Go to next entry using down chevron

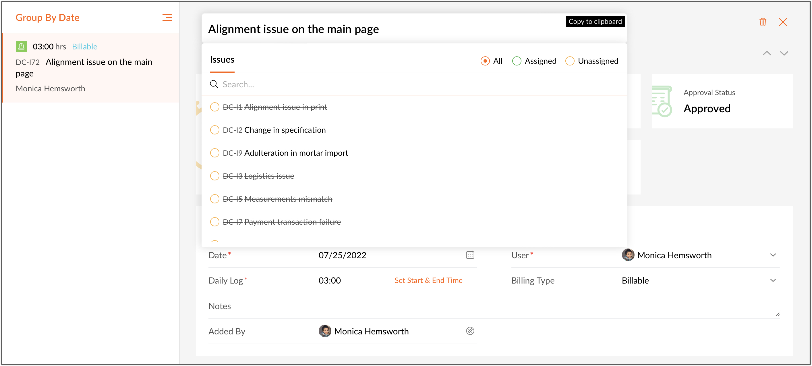click(x=784, y=53)
